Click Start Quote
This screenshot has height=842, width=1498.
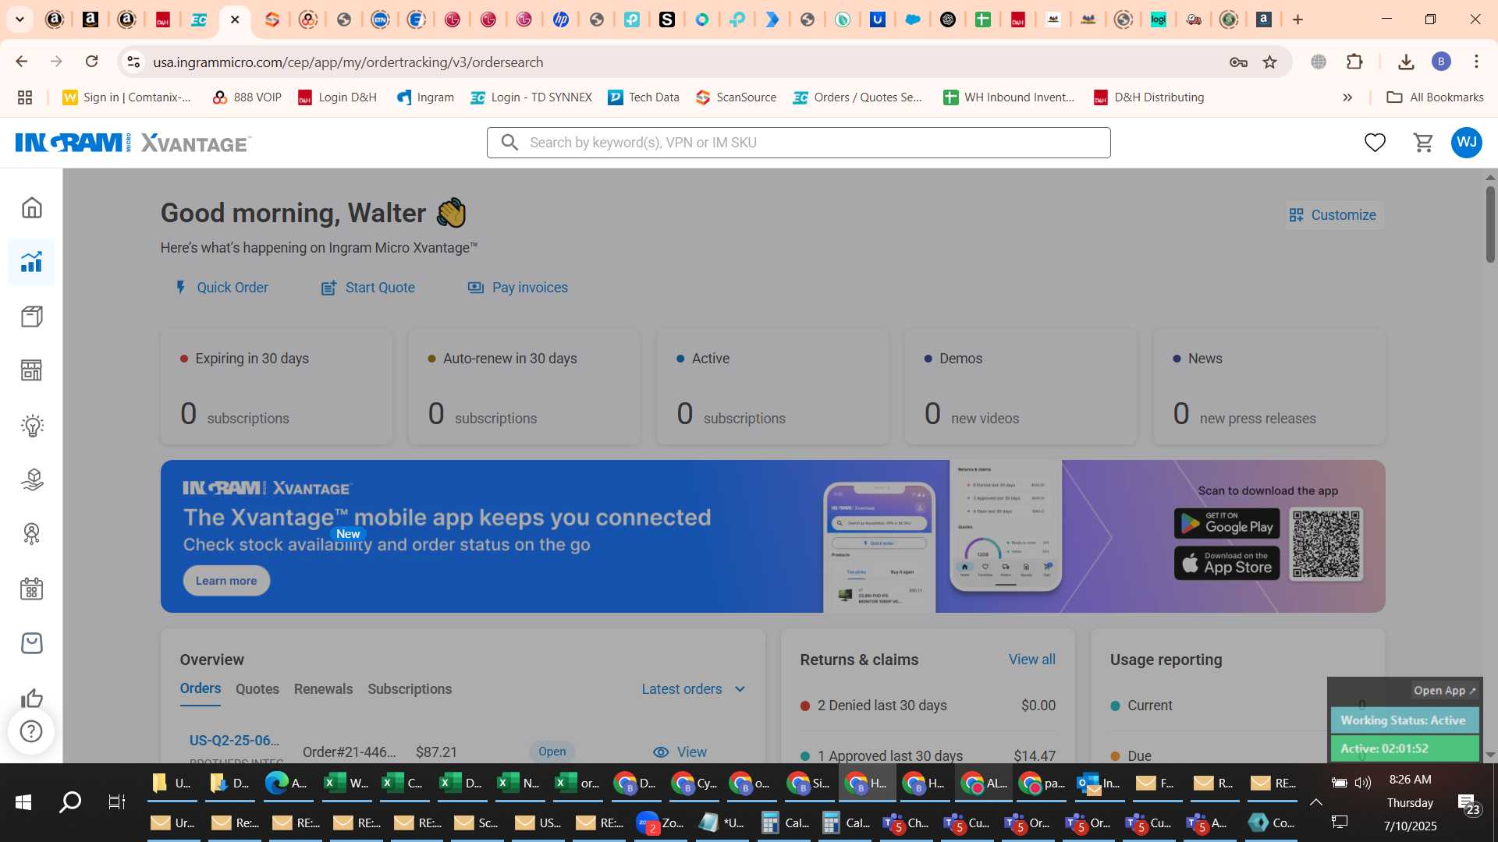pos(368,288)
